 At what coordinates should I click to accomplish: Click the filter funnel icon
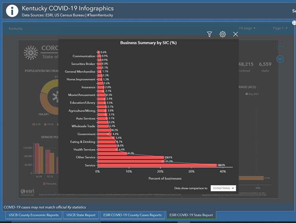click(x=209, y=35)
